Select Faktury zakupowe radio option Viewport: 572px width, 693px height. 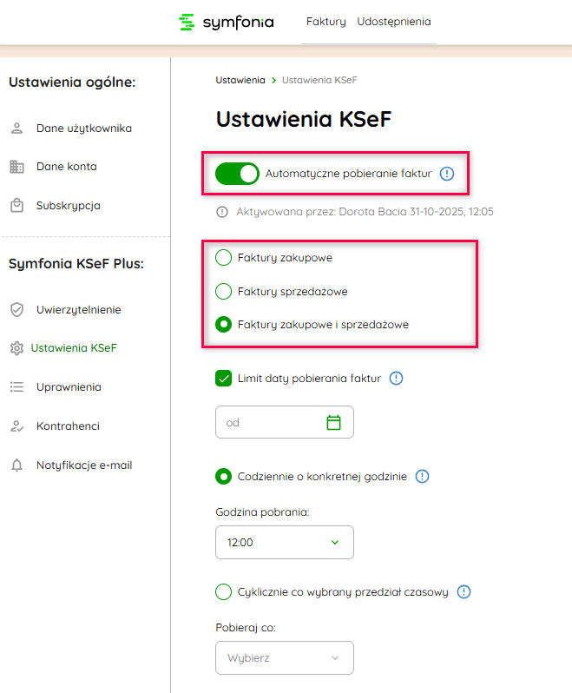pyautogui.click(x=224, y=257)
